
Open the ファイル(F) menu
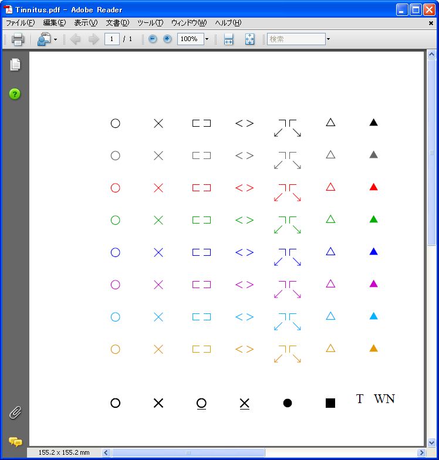[x=20, y=23]
